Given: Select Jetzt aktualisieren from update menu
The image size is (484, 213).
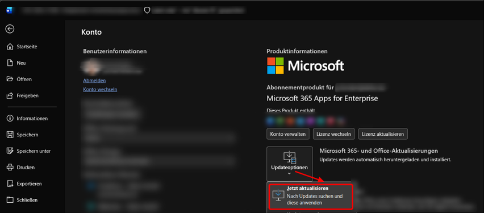Looking at the screenshot, I should (x=311, y=196).
